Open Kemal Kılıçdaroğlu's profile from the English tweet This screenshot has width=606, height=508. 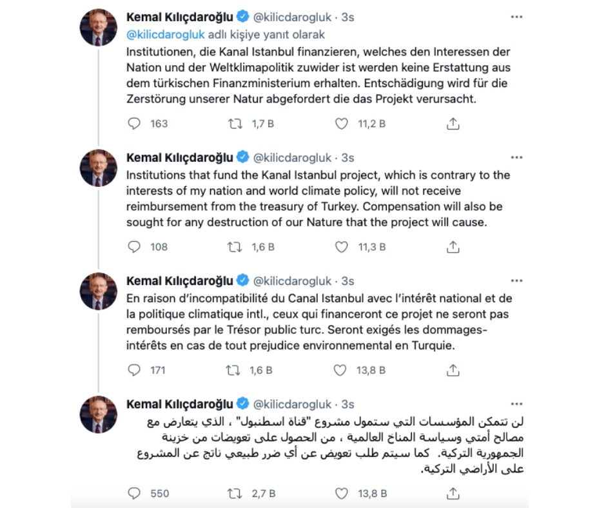click(x=179, y=157)
